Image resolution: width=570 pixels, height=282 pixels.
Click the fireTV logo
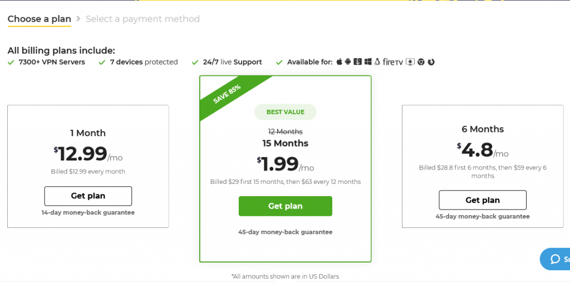coord(393,62)
